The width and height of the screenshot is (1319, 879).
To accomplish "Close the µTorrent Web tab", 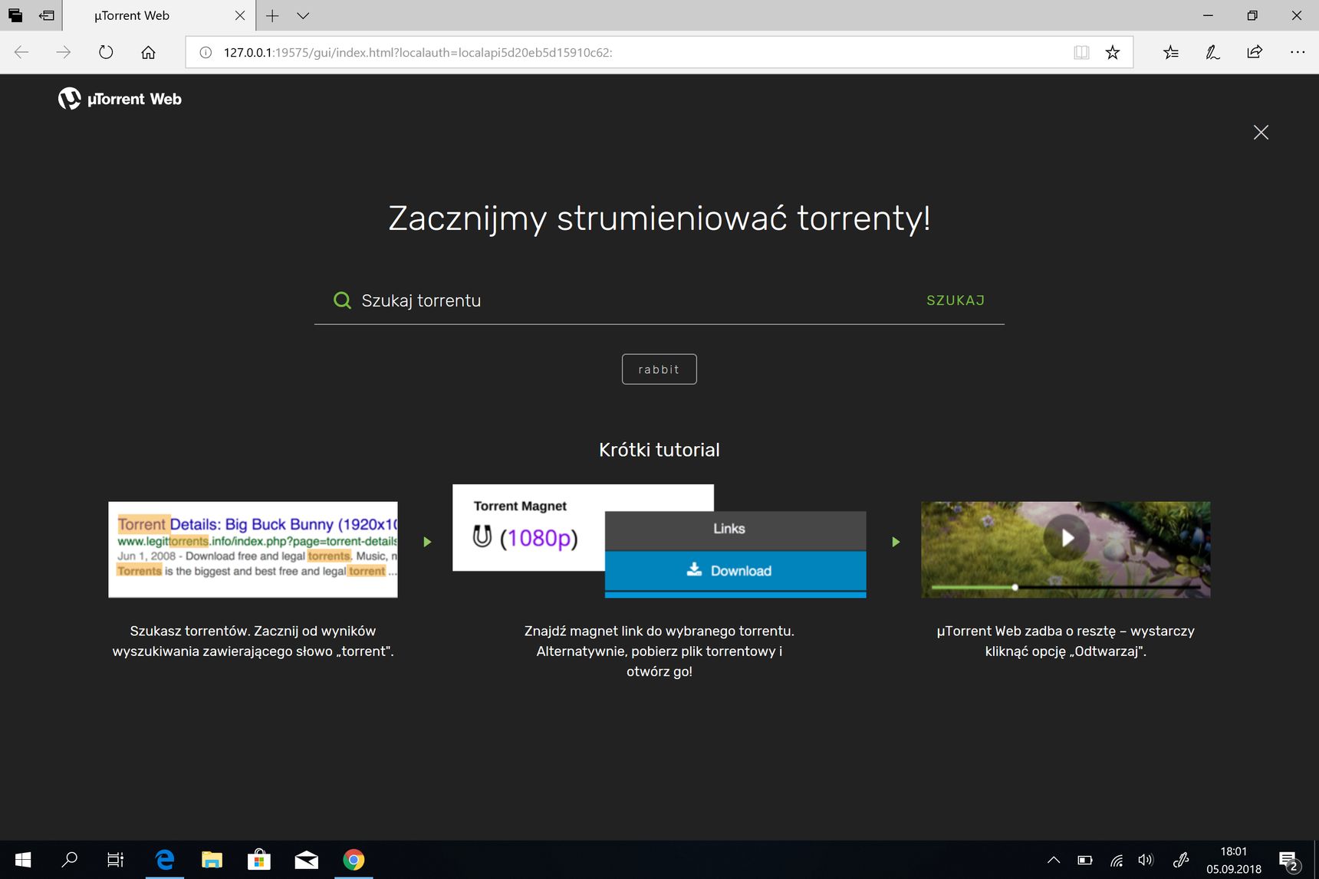I will (240, 15).
